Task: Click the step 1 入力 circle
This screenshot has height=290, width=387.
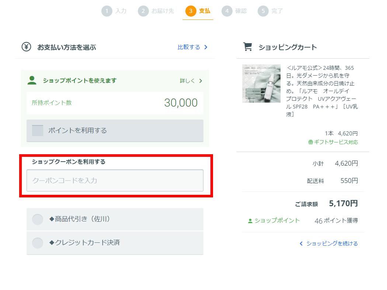Action: (x=107, y=11)
